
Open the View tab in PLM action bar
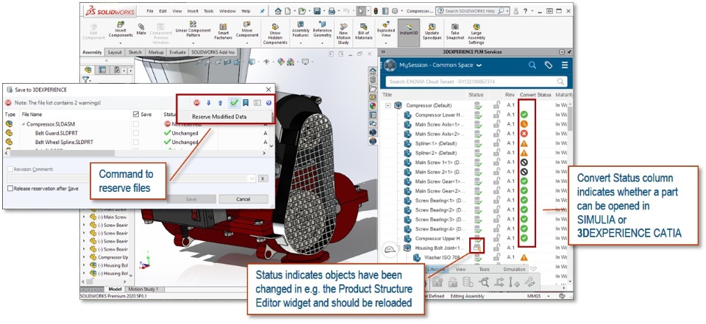(x=460, y=270)
